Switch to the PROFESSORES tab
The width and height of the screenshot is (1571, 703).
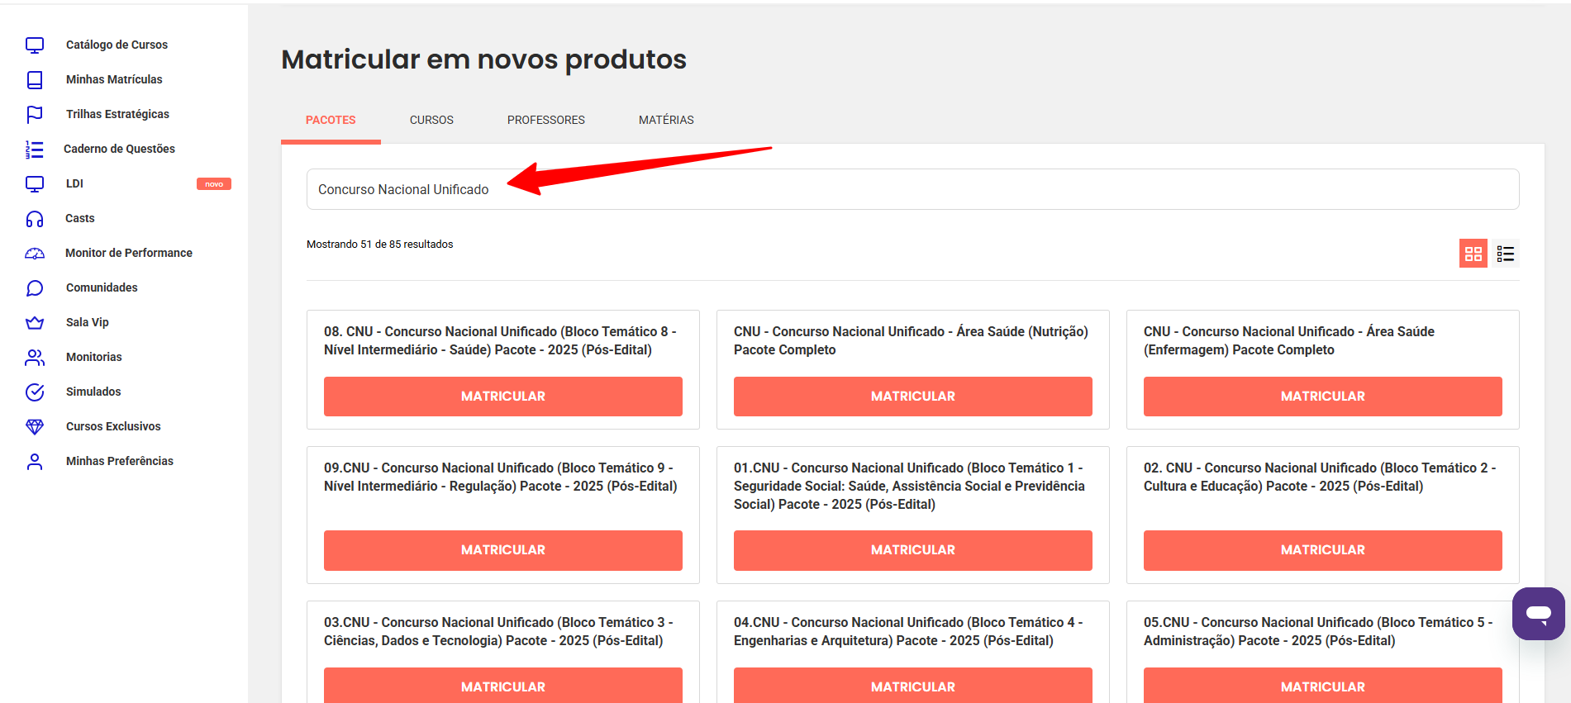pos(546,120)
